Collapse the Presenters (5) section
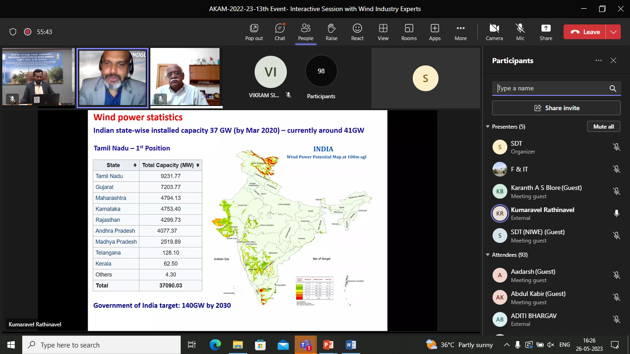The width and height of the screenshot is (630, 354). point(488,127)
